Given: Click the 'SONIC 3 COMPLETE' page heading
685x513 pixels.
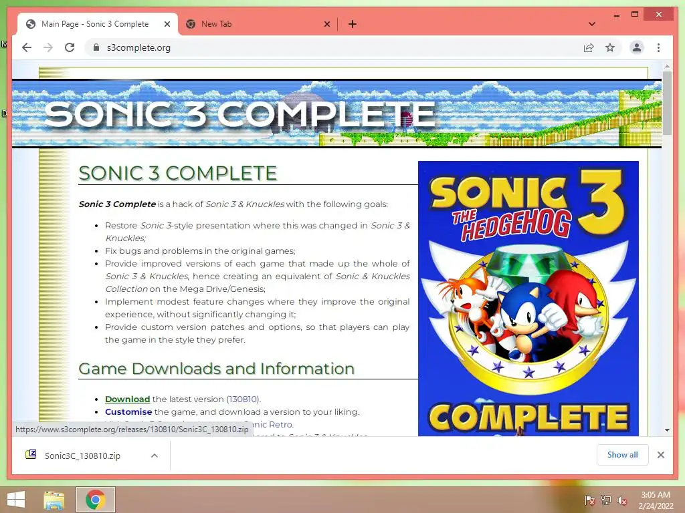Looking at the screenshot, I should 178,173.
